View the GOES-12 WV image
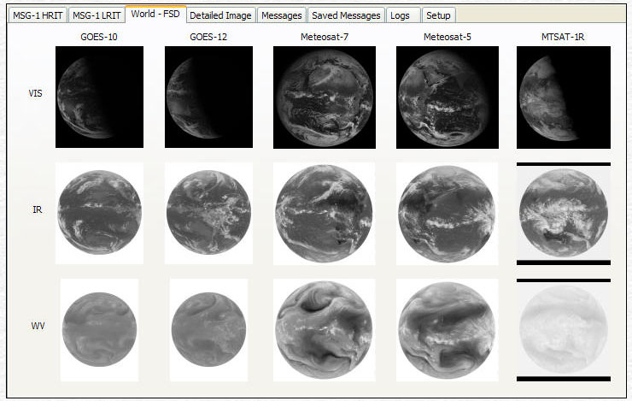This screenshot has width=632, height=401. (208, 329)
